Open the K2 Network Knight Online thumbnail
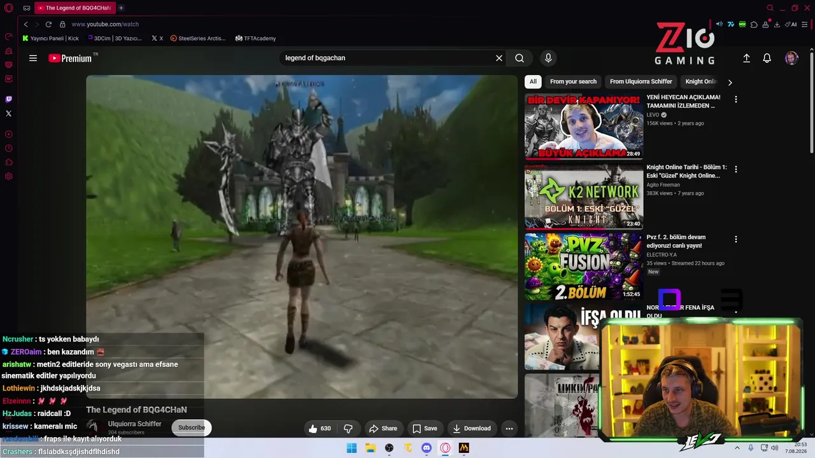The width and height of the screenshot is (815, 458). [x=584, y=196]
